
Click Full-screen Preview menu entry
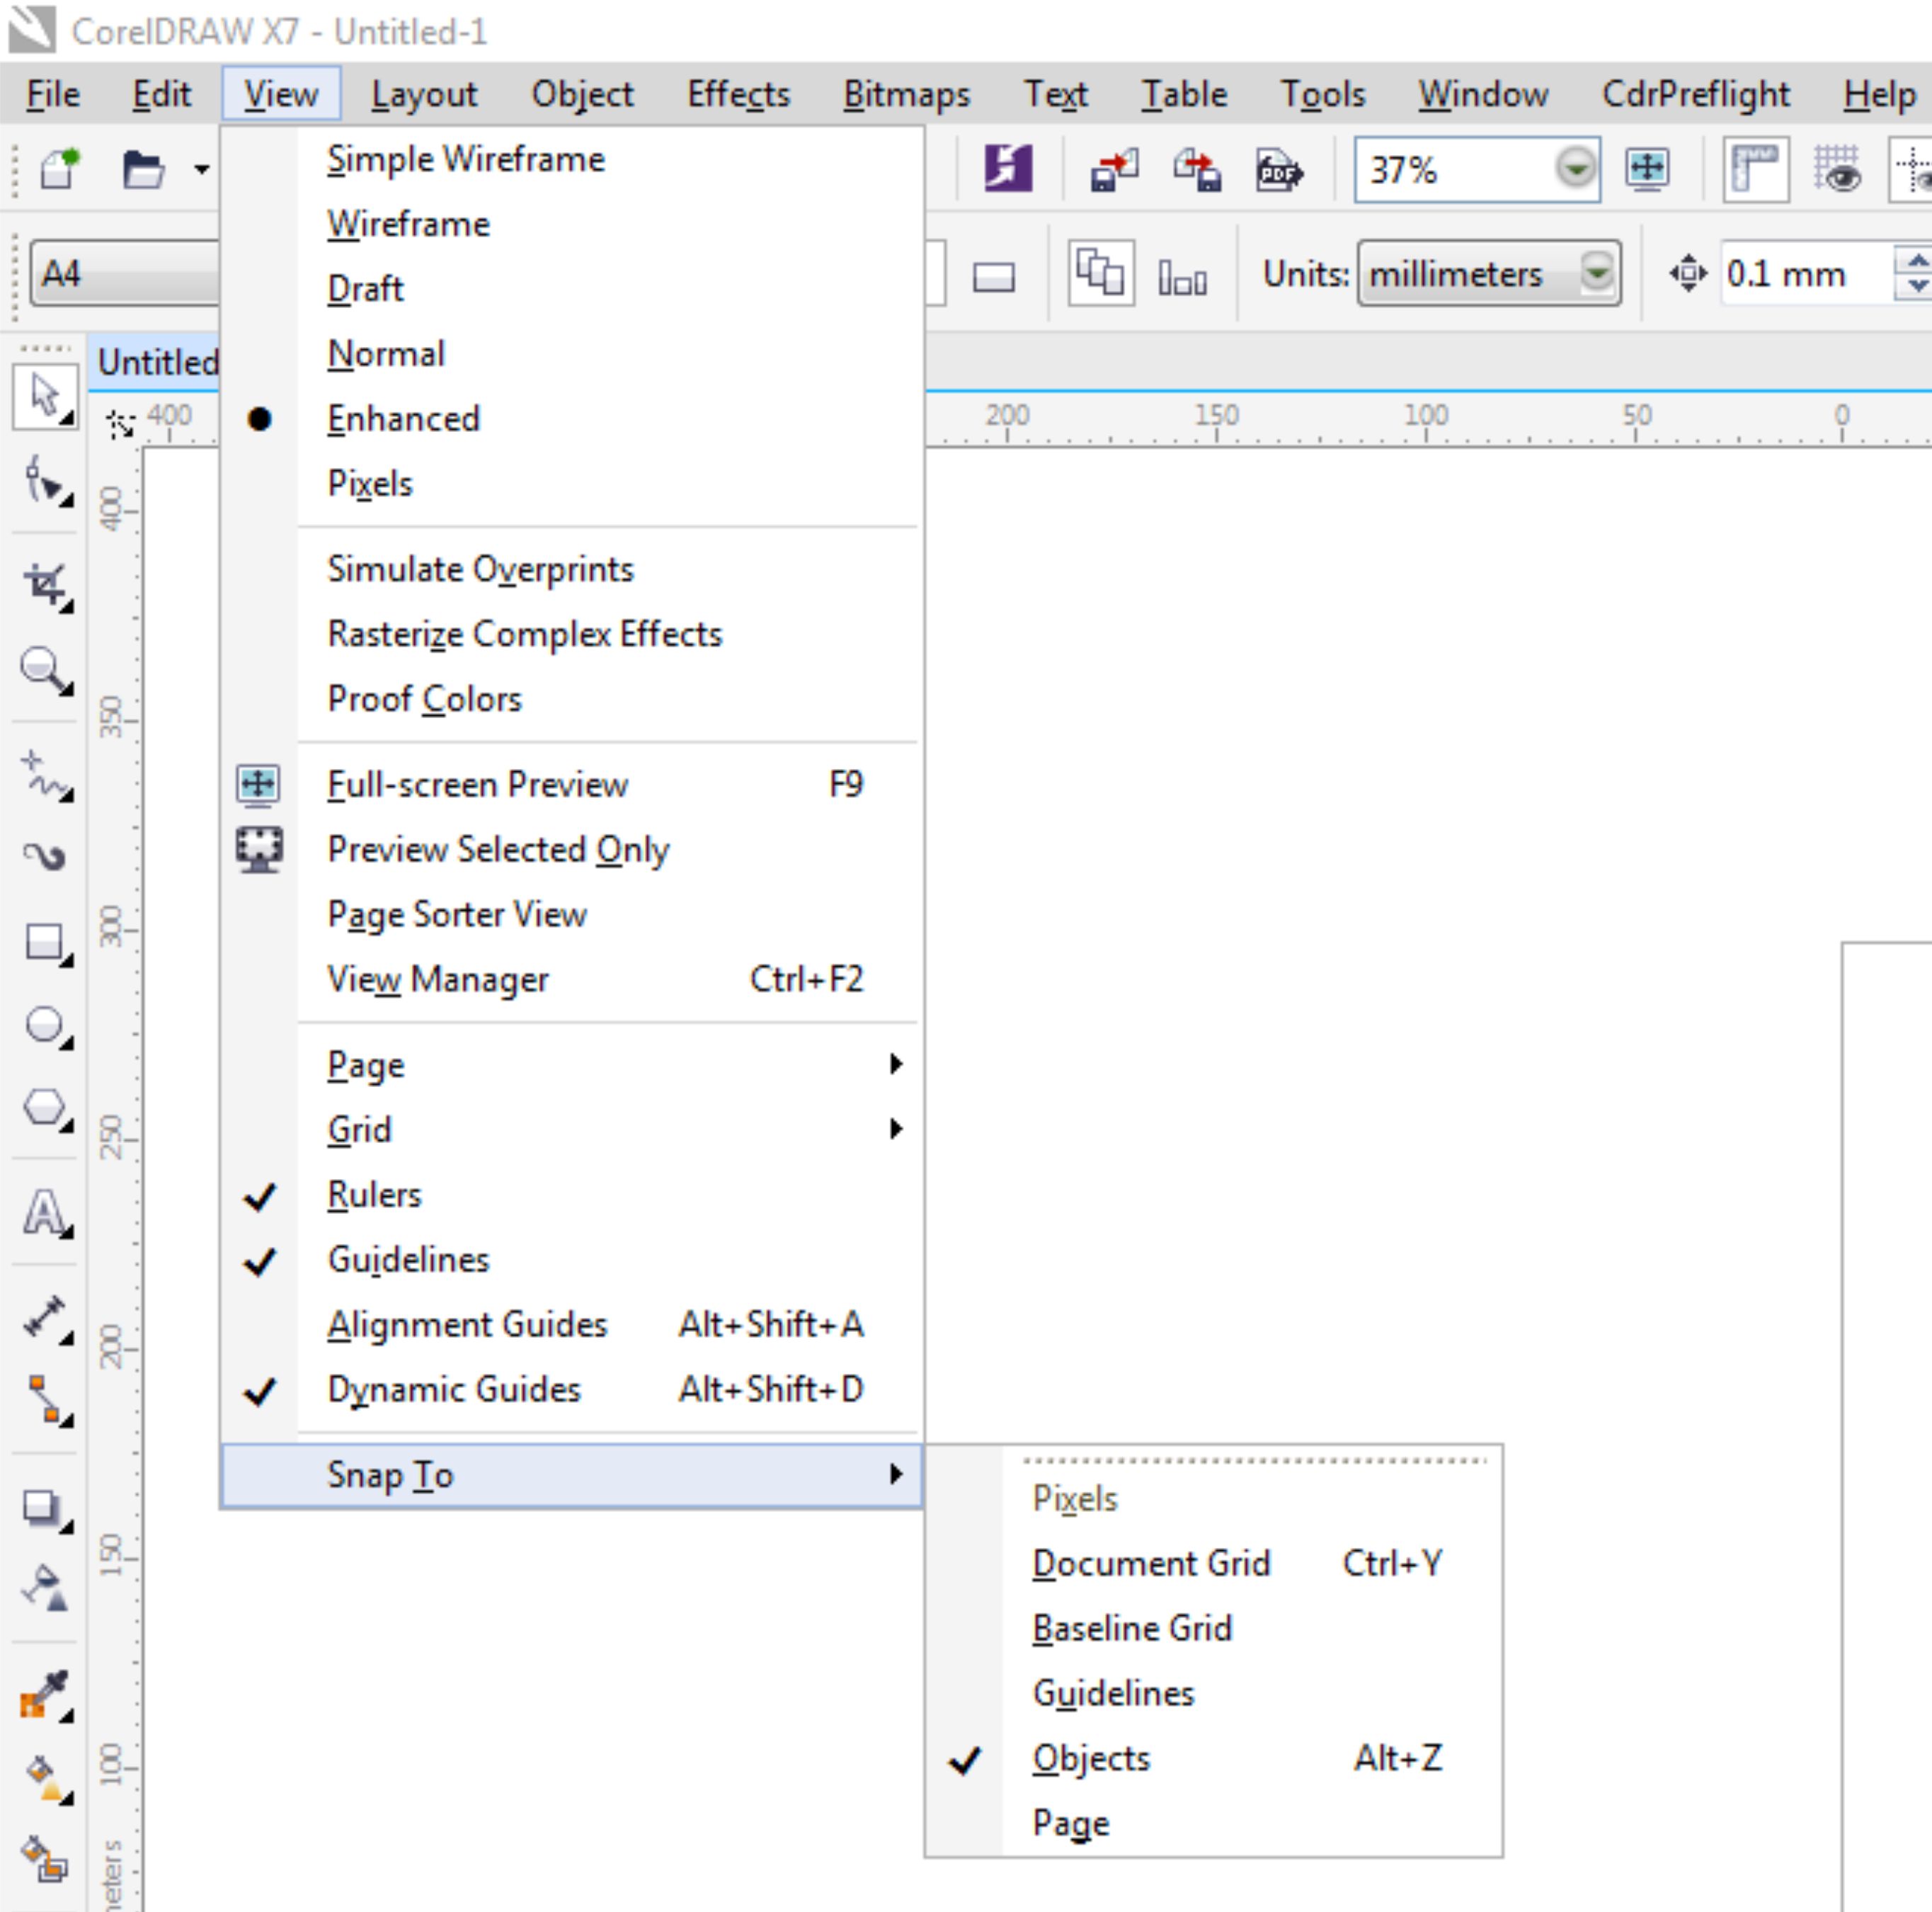(571, 785)
